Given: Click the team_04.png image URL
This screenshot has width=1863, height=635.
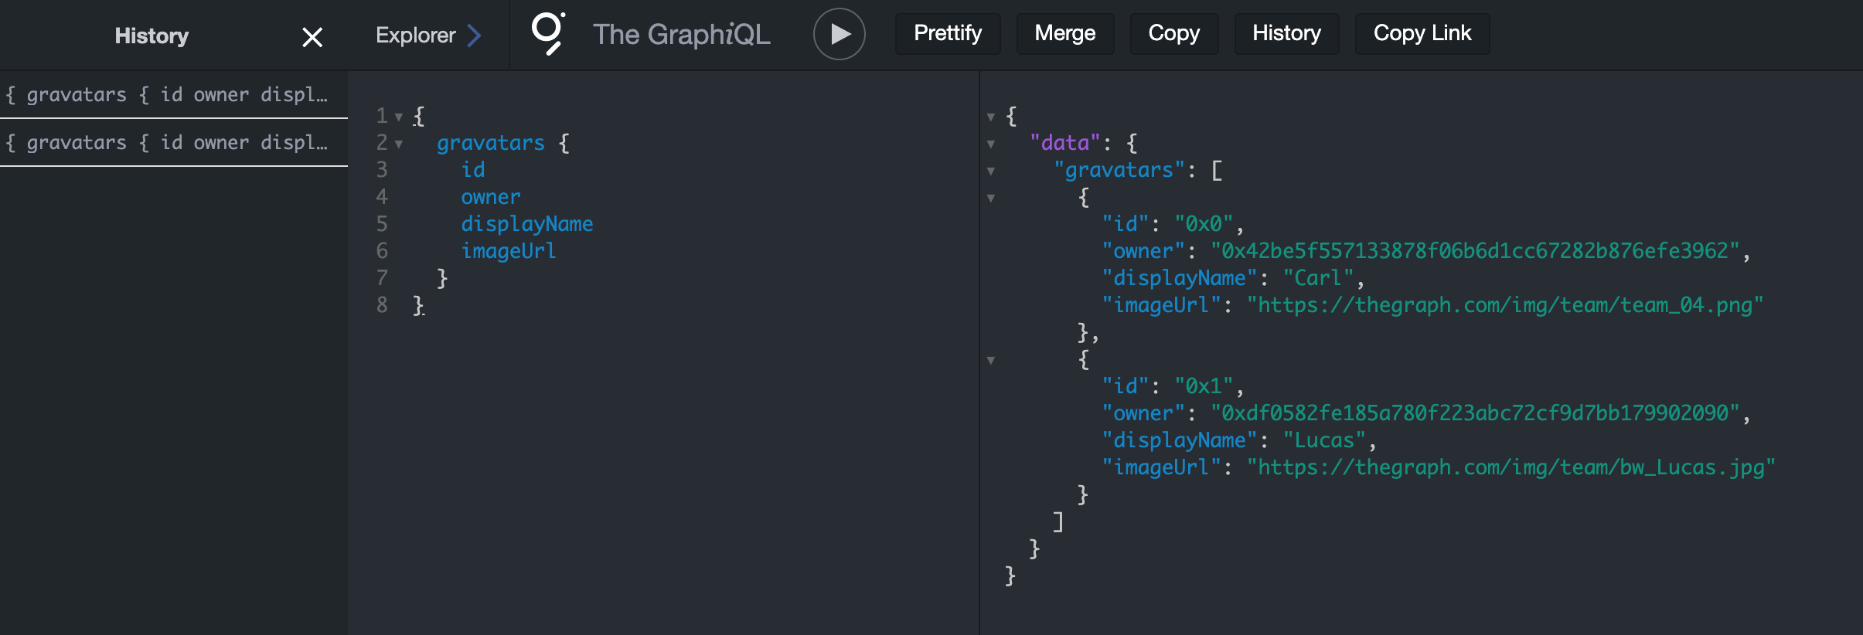Looking at the screenshot, I should [x=1505, y=305].
